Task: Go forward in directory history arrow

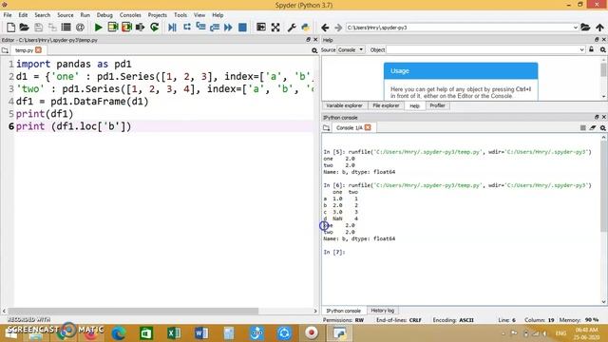Action: coord(338,28)
